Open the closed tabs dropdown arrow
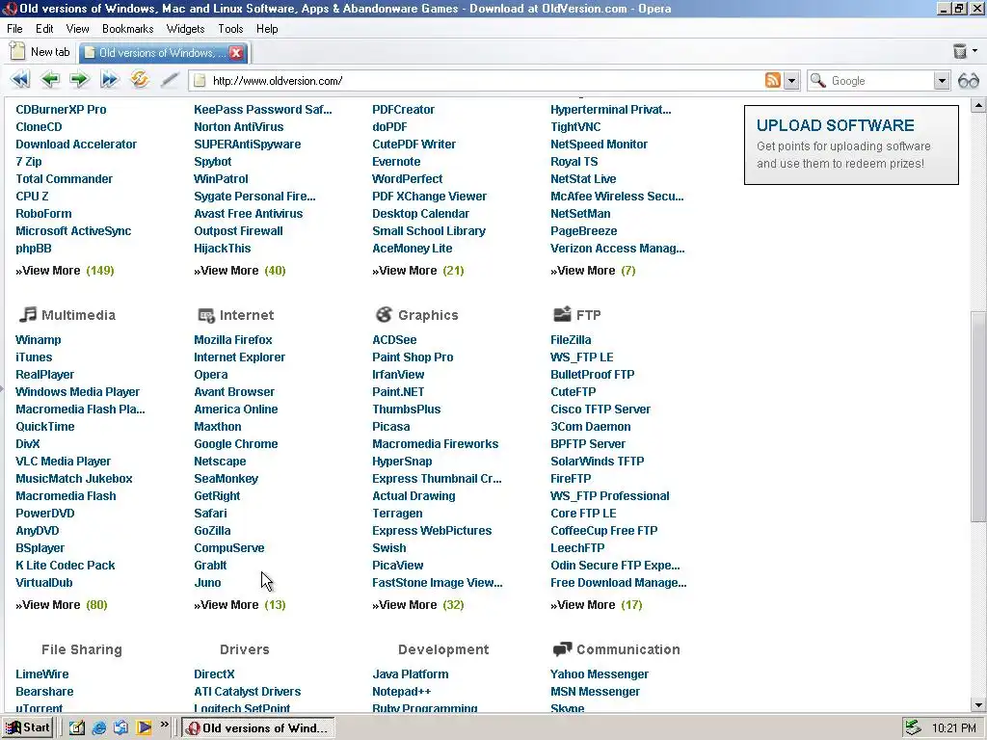Screen dimensions: 987x740 click(x=975, y=51)
